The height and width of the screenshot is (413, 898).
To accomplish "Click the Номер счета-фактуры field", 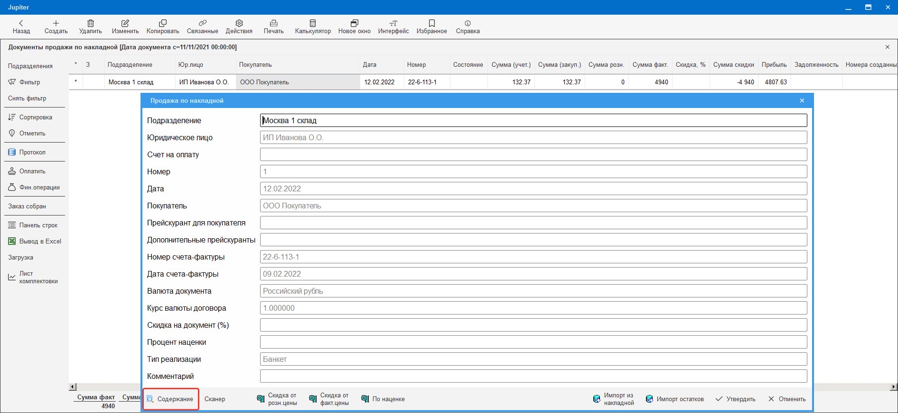I will point(533,257).
